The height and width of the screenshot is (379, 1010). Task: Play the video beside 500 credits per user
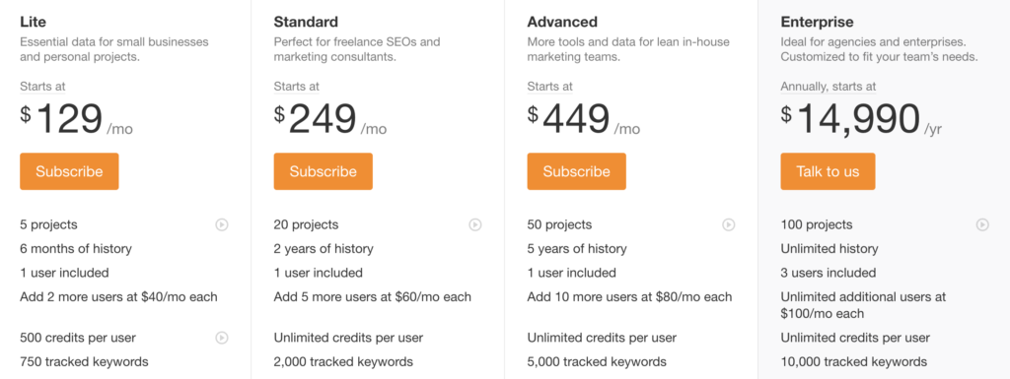222,338
